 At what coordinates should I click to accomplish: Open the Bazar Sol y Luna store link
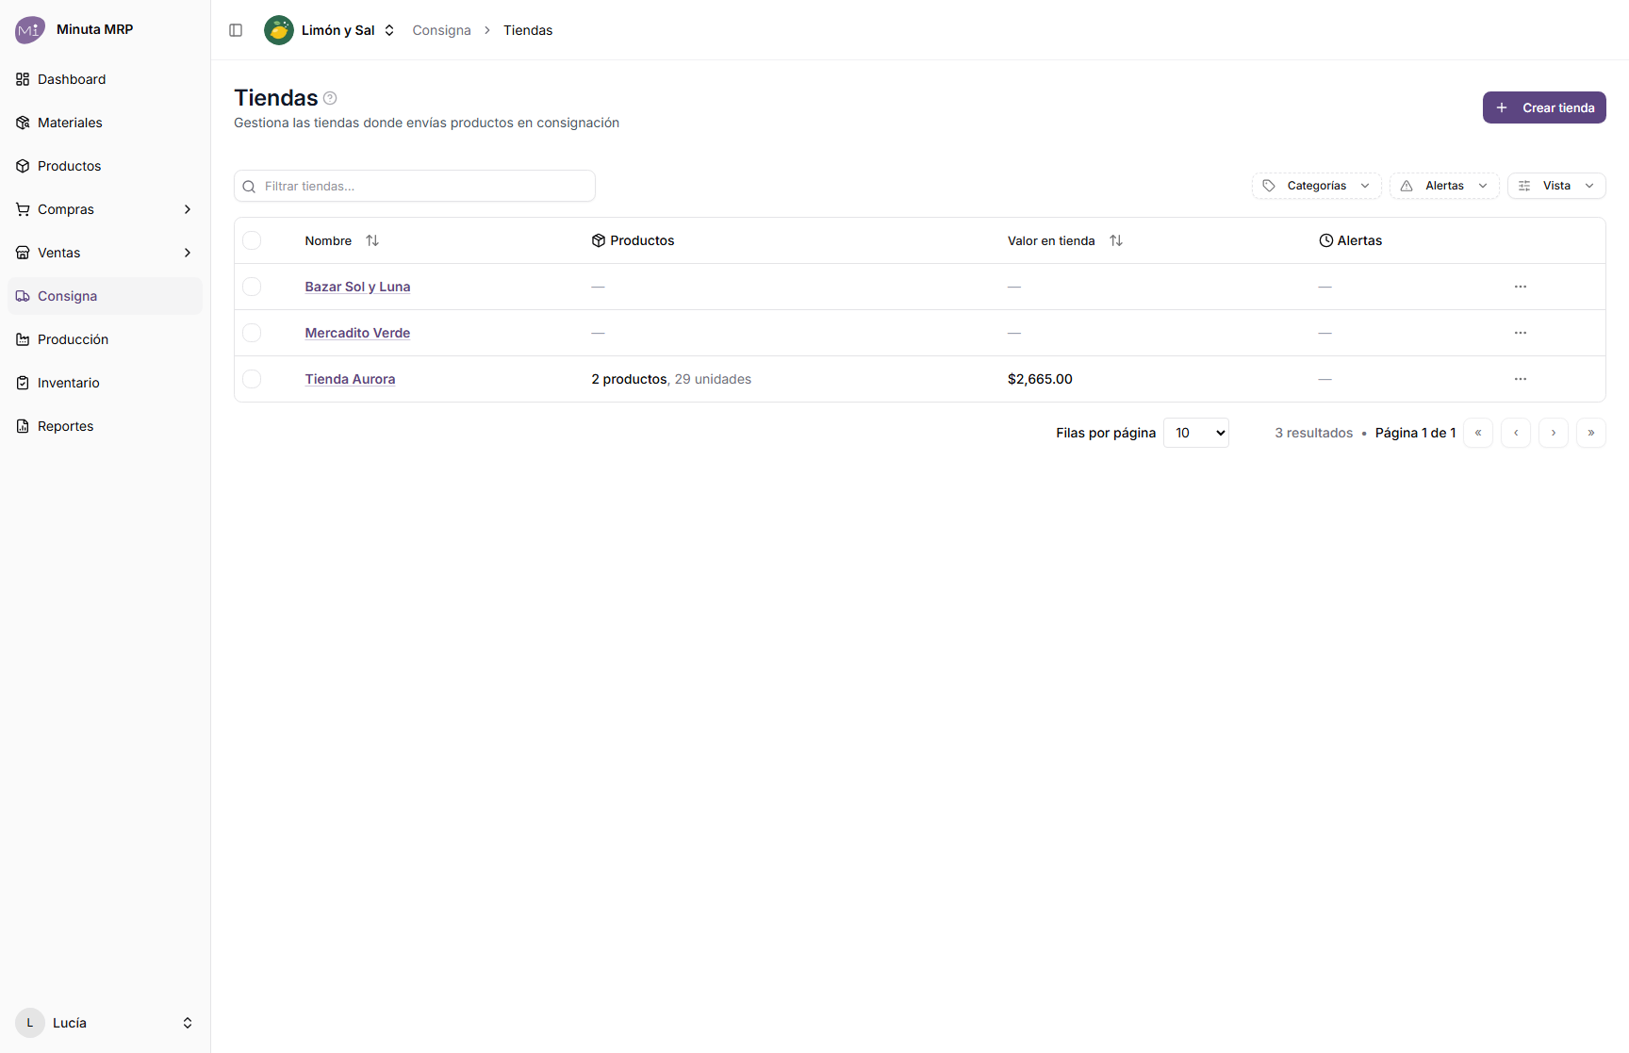click(357, 287)
